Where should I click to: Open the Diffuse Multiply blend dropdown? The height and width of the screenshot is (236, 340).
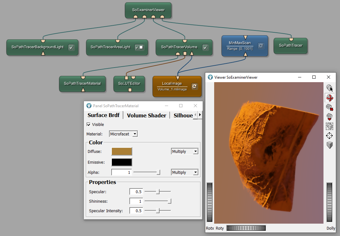[x=185, y=152]
